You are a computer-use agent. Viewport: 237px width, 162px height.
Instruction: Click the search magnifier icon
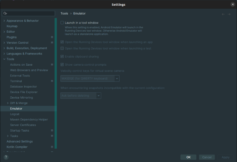pyautogui.click(x=5, y=13)
